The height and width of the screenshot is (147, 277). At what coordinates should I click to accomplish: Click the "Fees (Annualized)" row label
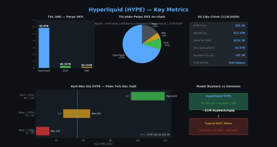[x=204, y=48]
